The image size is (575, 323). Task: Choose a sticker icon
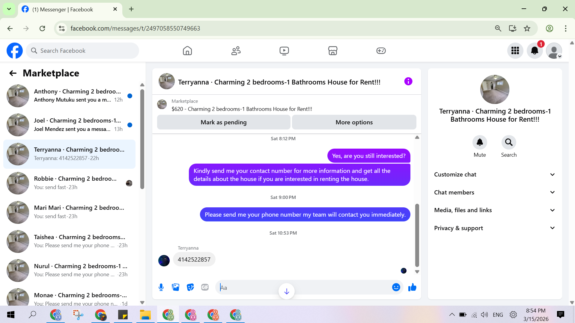tap(190, 287)
